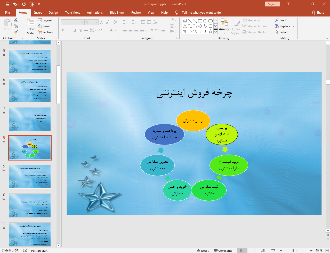Click the Sign in button

tap(272, 4)
